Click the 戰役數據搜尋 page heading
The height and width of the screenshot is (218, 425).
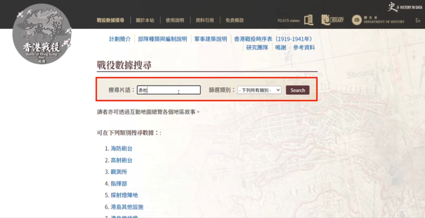[124, 65]
